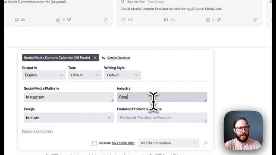Open the Emojis Include dropdown
276x155 pixels.
coord(69,118)
